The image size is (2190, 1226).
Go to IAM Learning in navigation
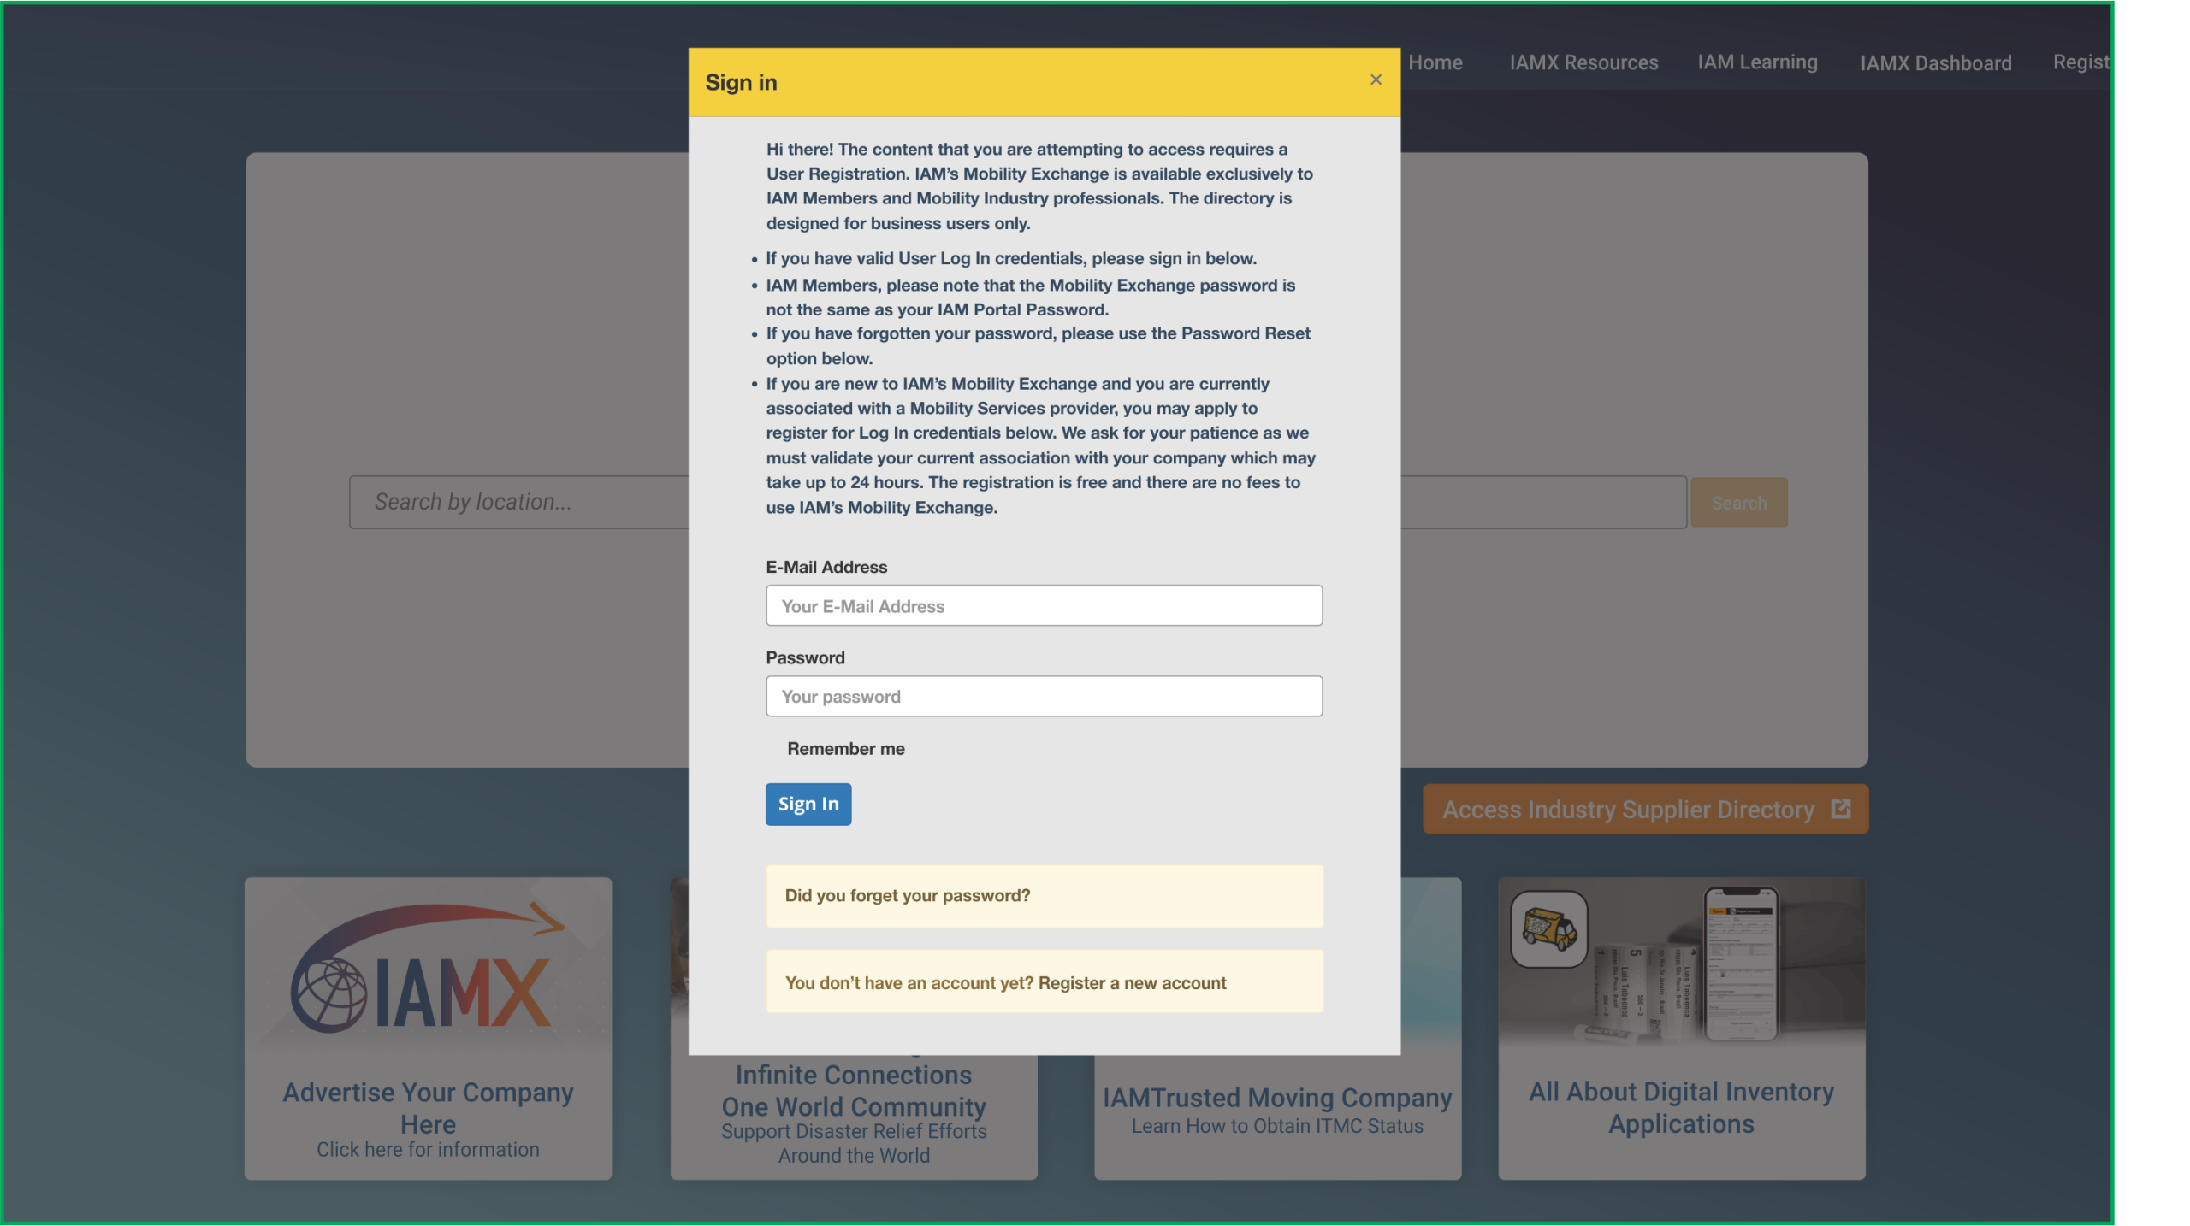pos(1757,62)
